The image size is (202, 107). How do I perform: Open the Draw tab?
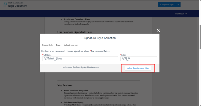(58, 45)
